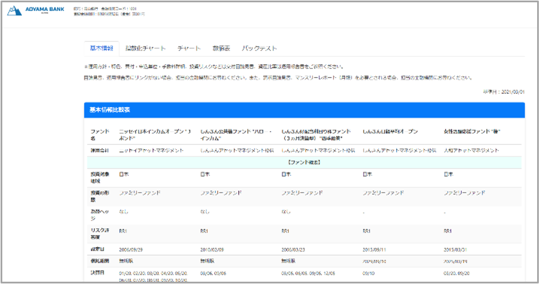Click the AOYAMA BANK name text
The height and width of the screenshot is (284, 540).
[x=45, y=9]
